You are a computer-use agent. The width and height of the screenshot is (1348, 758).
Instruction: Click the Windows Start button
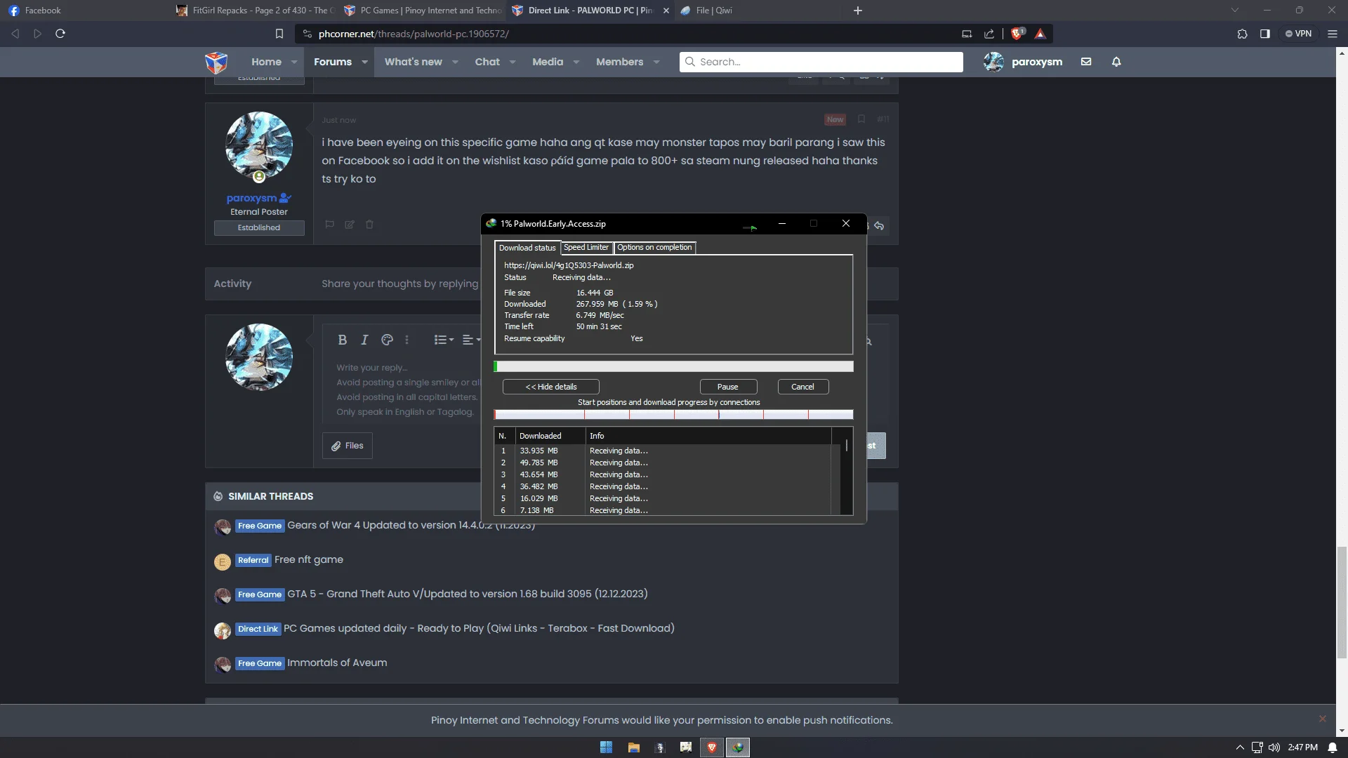[607, 747]
